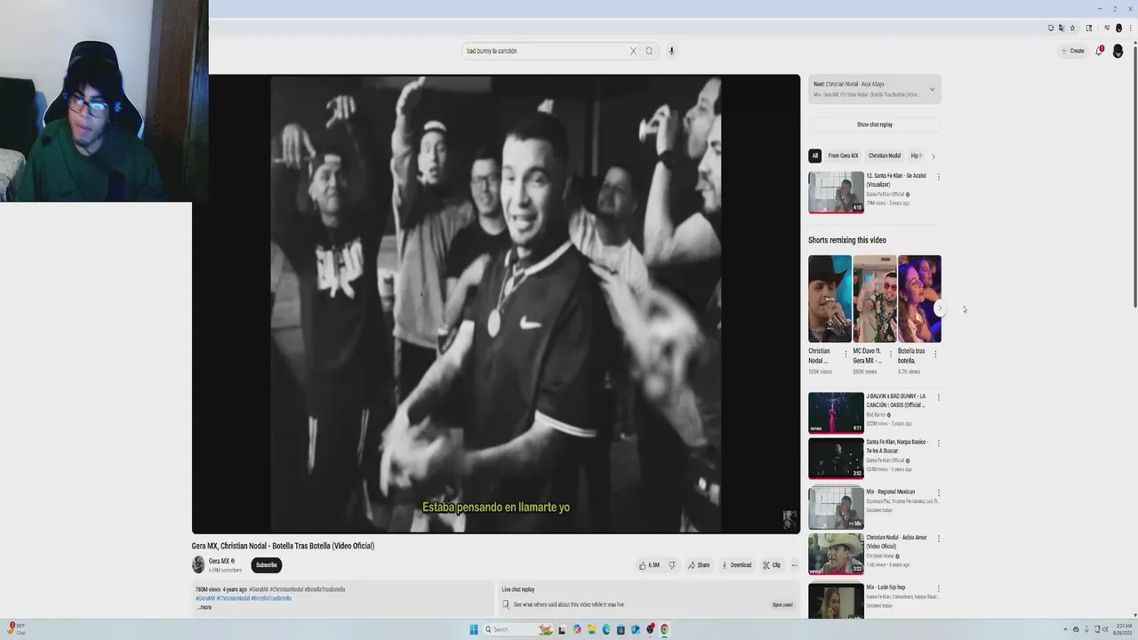Viewport: 1138px width, 640px height.
Task: Clear the search box text with X
Action: click(633, 51)
